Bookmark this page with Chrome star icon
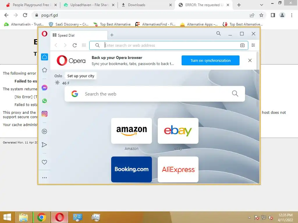The image size is (298, 223). (x=261, y=15)
